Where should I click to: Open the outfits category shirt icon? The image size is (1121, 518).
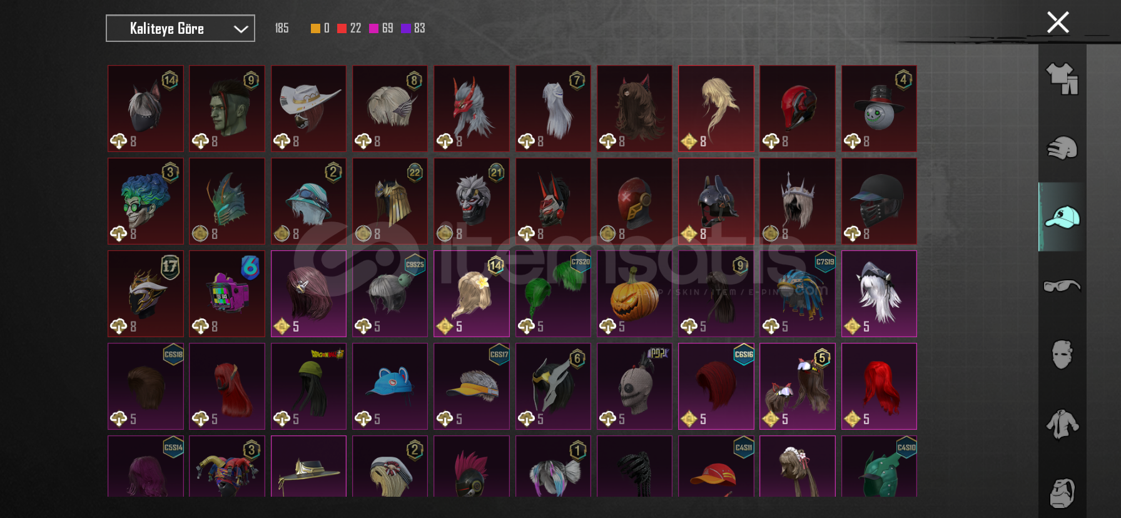click(1062, 79)
